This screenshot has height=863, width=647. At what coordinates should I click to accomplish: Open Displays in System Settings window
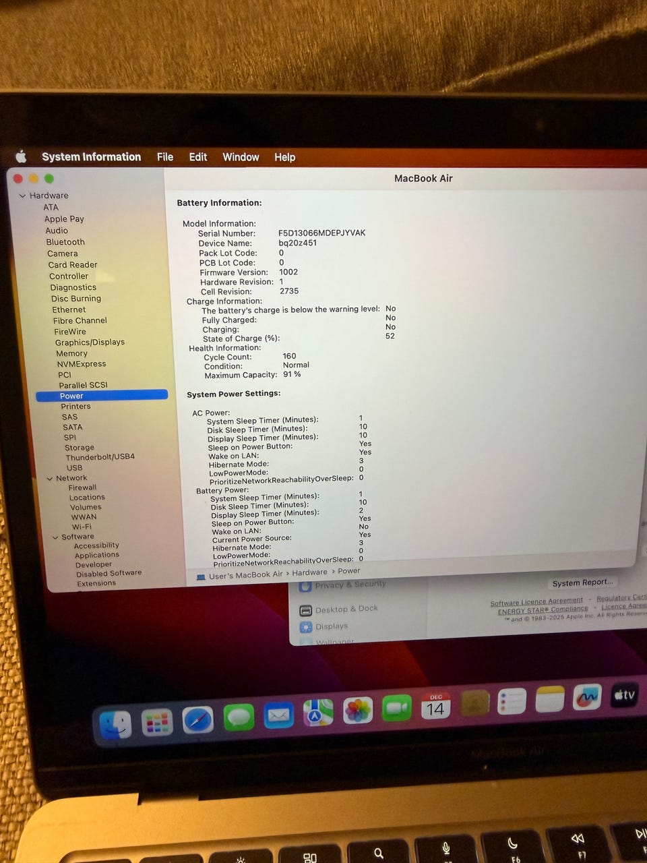click(325, 627)
